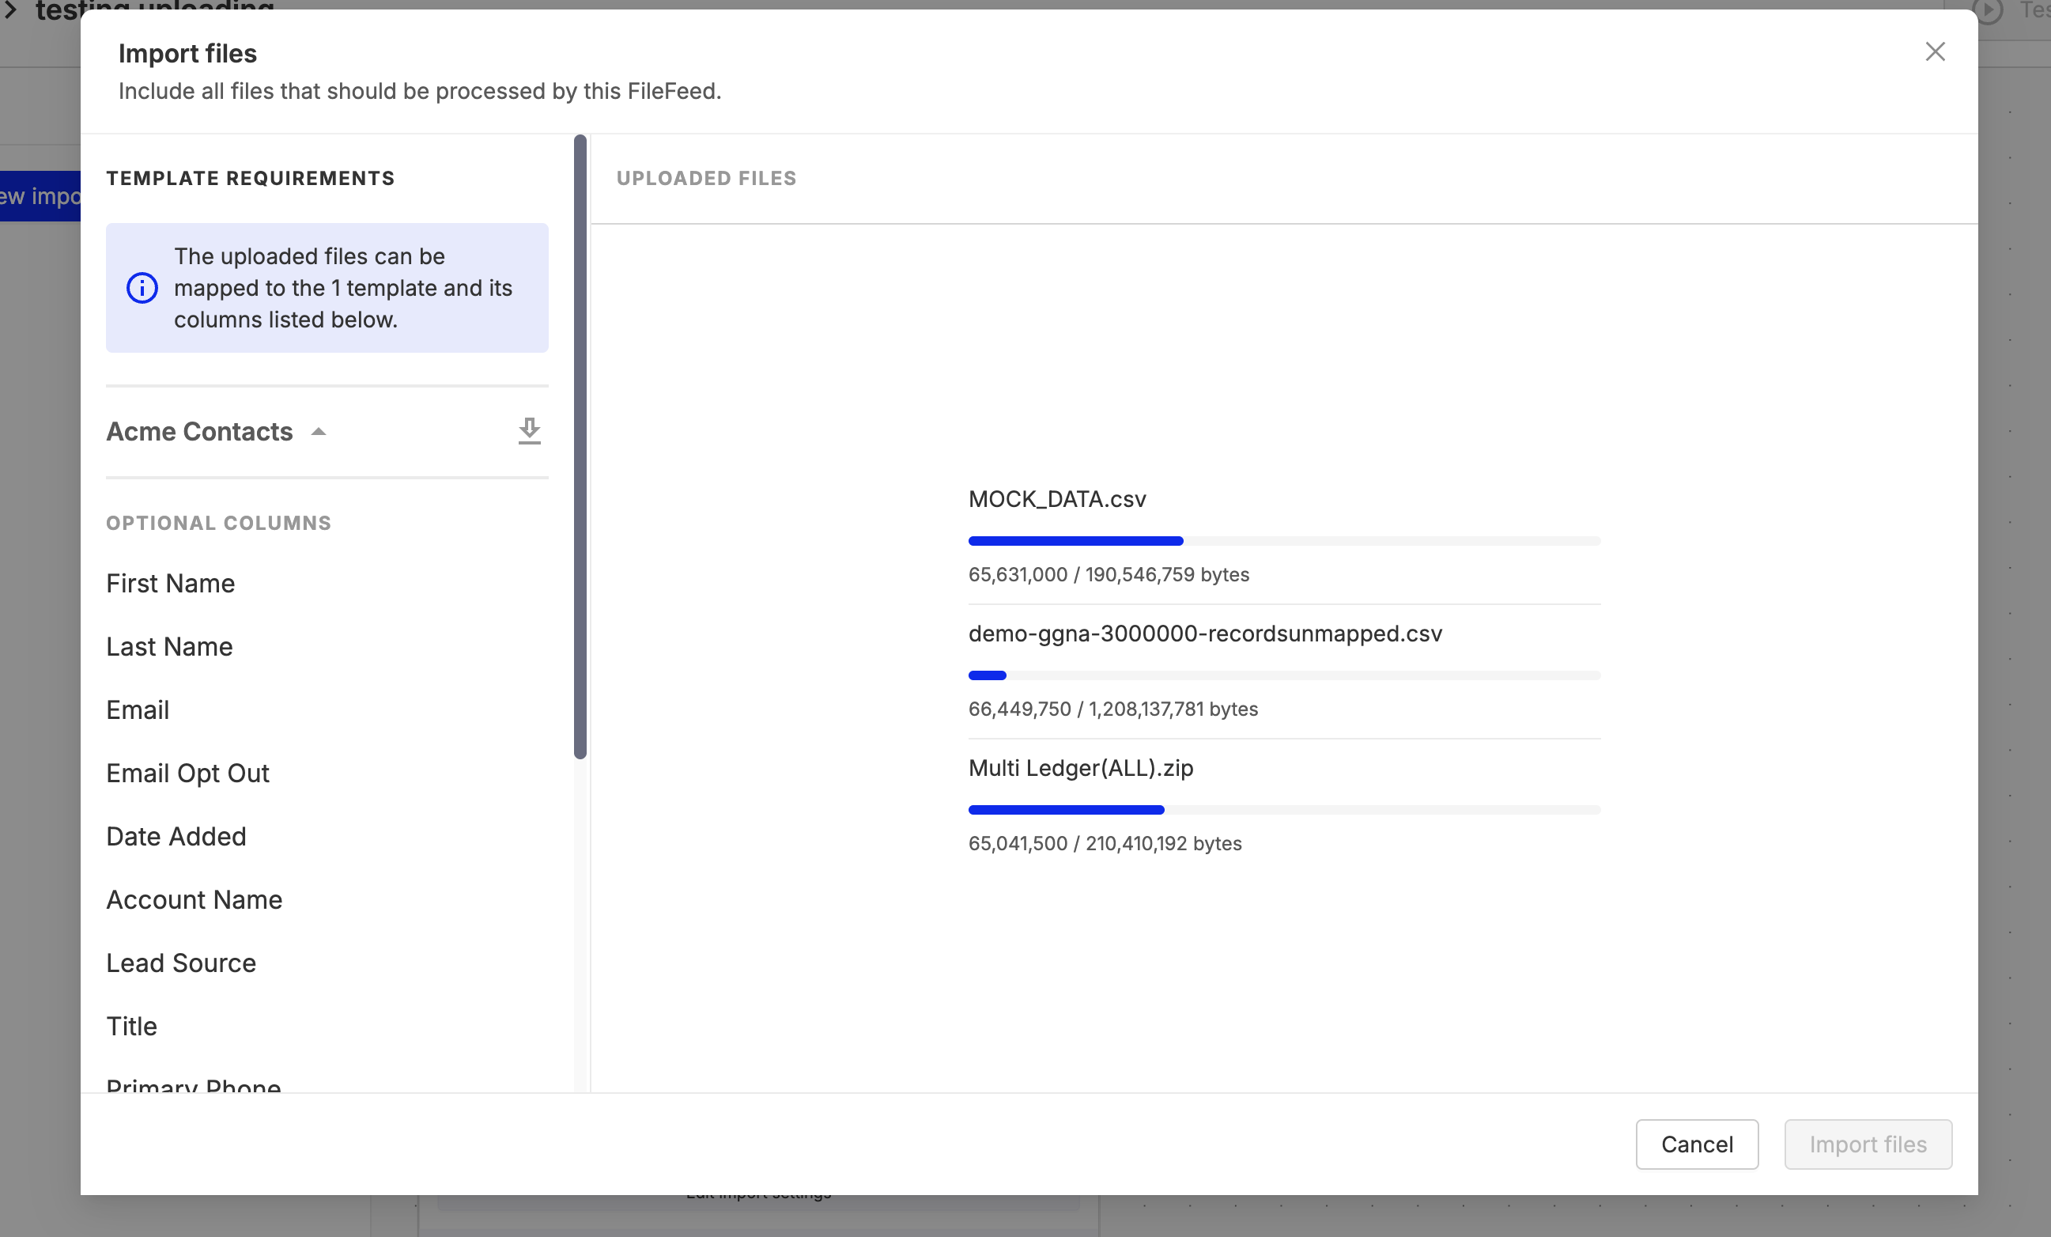This screenshot has height=1237, width=2051.
Task: Click the Uploaded Files header
Action: tap(706, 178)
